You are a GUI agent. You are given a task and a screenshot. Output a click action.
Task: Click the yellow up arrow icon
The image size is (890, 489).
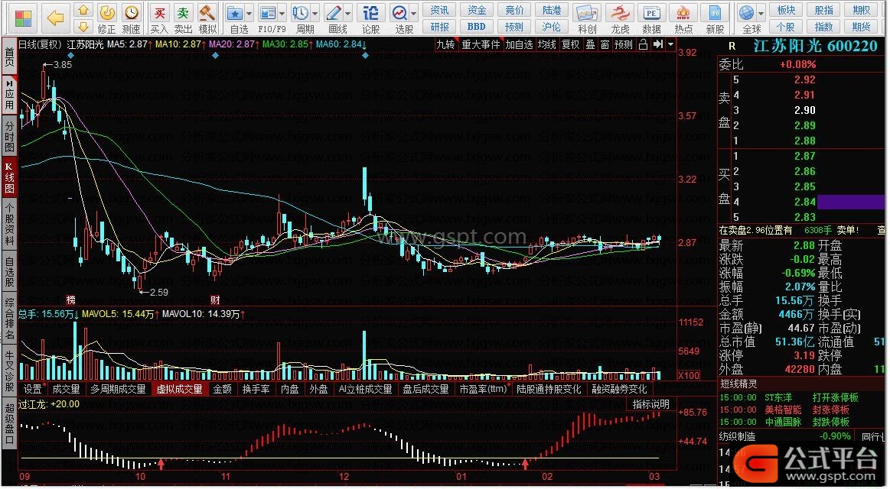pos(83,11)
